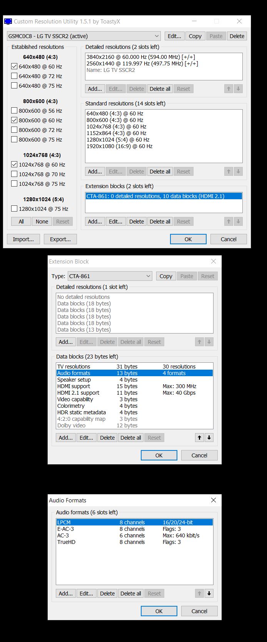Viewport: 267px width, 642px height.
Task: Open the CTA-861 Type dropdown
Action: (110, 276)
